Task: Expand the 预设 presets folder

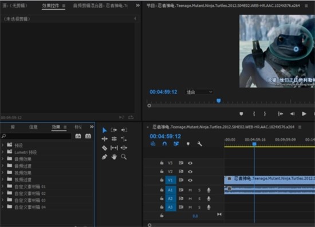Action: [x=3, y=145]
